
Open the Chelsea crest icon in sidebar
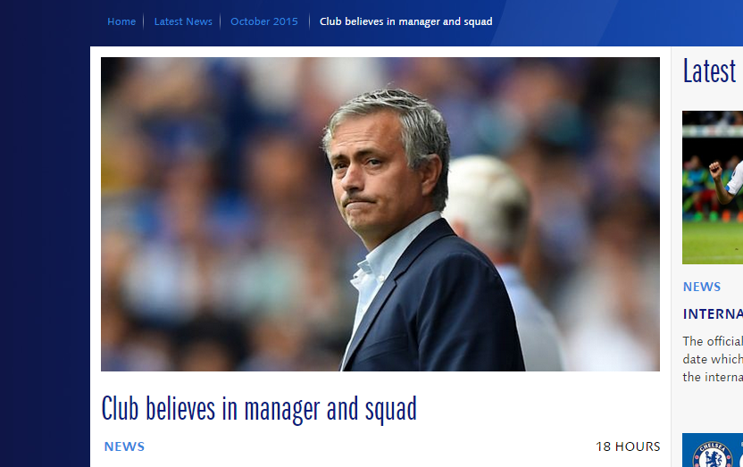click(x=713, y=455)
